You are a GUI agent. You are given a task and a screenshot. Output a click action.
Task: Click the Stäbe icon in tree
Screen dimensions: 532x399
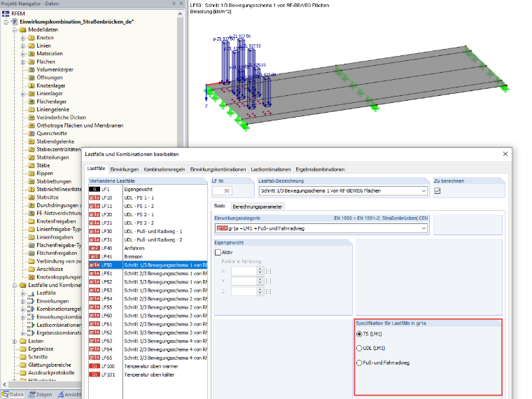point(31,165)
